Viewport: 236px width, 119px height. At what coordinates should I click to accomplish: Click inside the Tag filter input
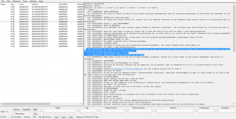coord(88,111)
